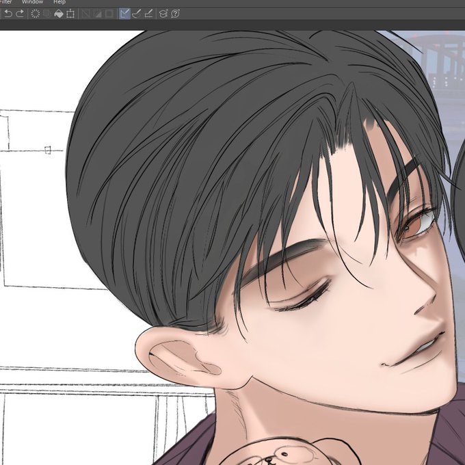Select the Fill paint bucket icon

59,14
